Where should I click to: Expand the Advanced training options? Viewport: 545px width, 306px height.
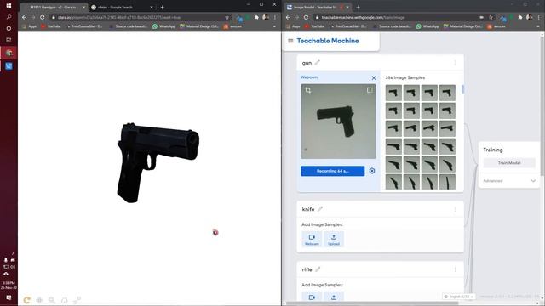click(x=509, y=181)
